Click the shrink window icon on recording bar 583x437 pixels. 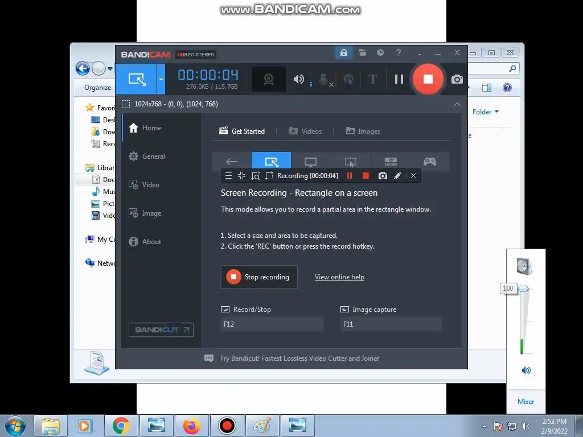click(241, 176)
